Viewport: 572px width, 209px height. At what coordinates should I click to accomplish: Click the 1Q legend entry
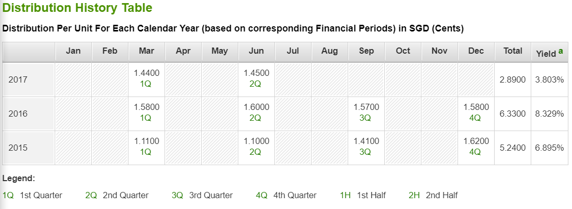tap(32, 195)
